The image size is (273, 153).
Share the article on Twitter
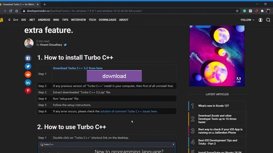coord(28,66)
